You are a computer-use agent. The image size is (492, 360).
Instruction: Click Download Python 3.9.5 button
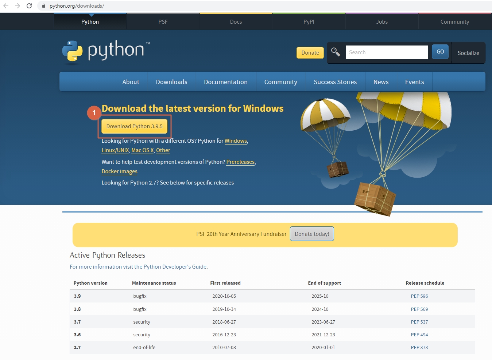coord(134,126)
